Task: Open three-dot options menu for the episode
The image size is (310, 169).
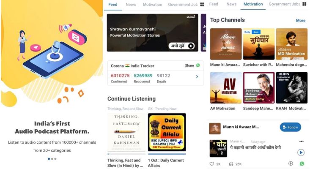Action: (301, 141)
